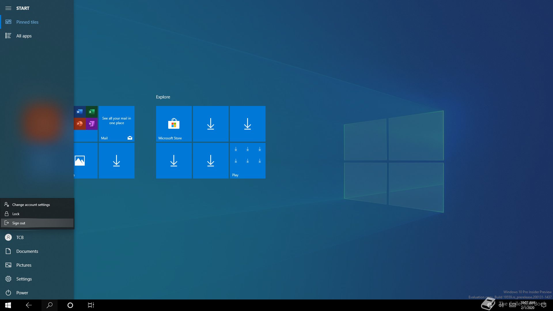
Task: Open Task View in taskbar
Action: 91,305
